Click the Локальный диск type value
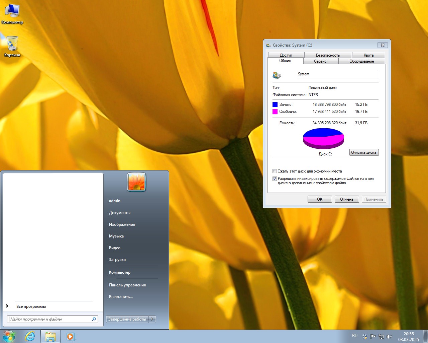Screen dimensions: 428x343 pos(323,88)
